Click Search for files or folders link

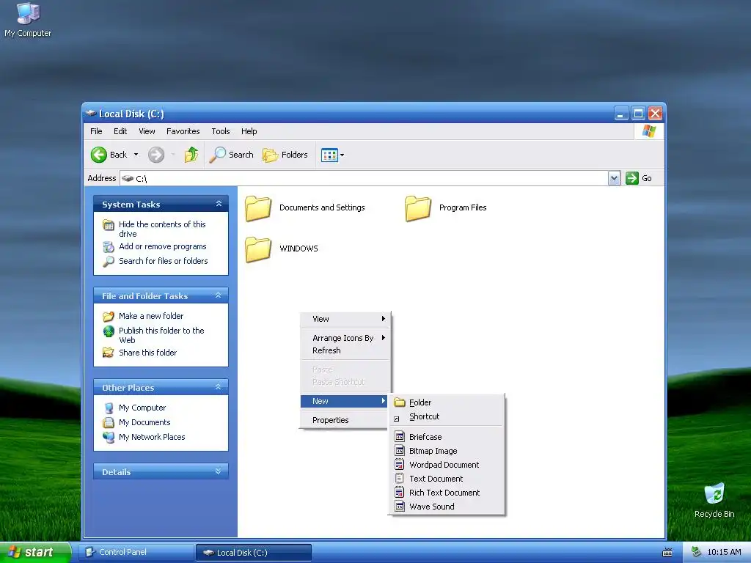pyautogui.click(x=164, y=262)
